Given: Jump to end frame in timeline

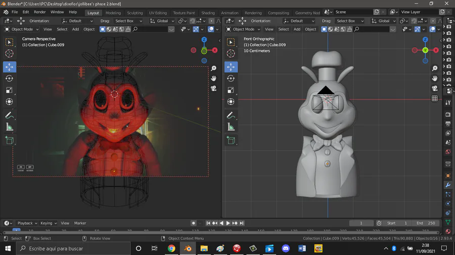Looking at the screenshot, I should [x=242, y=223].
